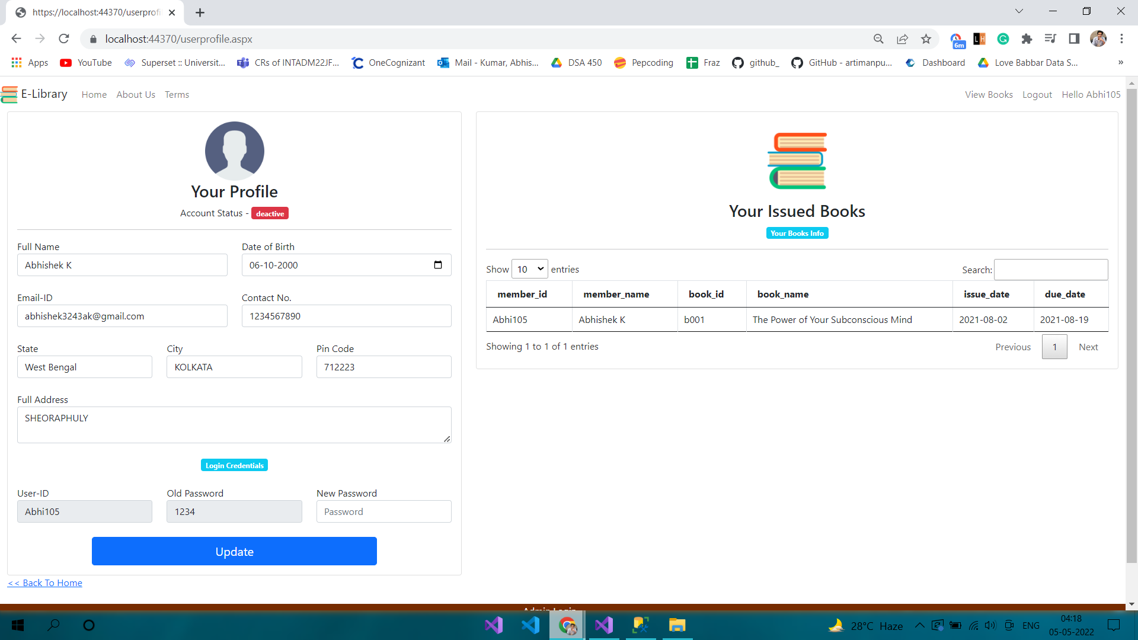Click the share icon in the address bar
This screenshot has width=1138, height=640.
click(x=902, y=39)
